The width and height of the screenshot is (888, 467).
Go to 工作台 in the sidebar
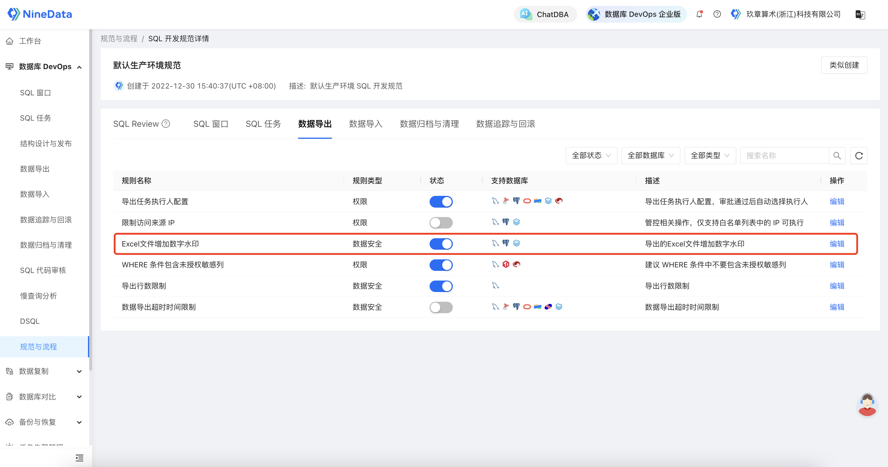pyautogui.click(x=30, y=41)
